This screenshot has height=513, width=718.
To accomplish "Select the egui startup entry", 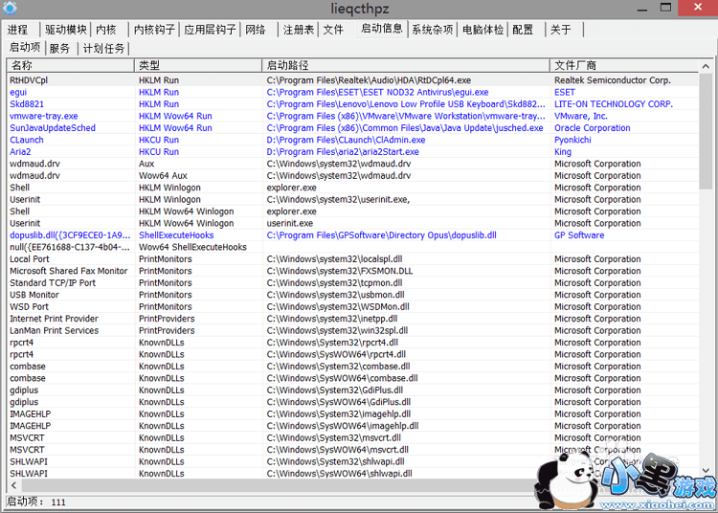I will [x=352, y=92].
